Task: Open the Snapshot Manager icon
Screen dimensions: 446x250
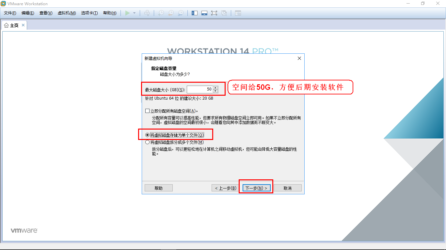Action: coord(181,13)
